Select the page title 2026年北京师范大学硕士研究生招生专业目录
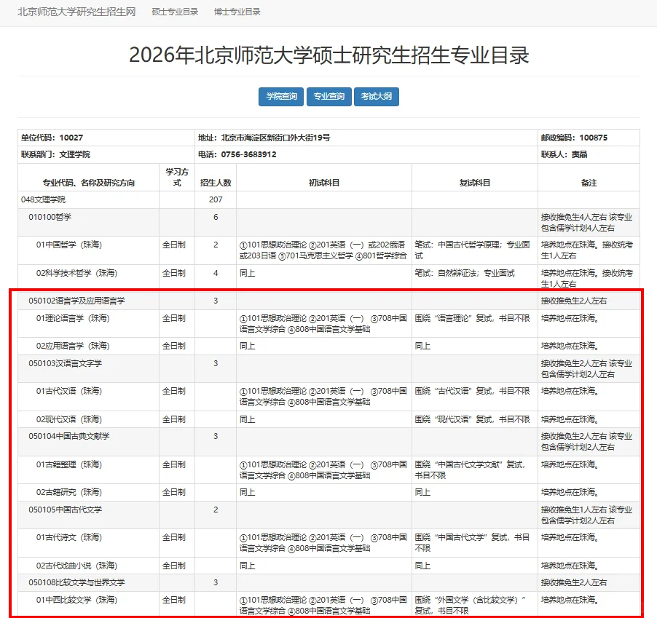The height and width of the screenshot is (618, 657). tap(329, 55)
